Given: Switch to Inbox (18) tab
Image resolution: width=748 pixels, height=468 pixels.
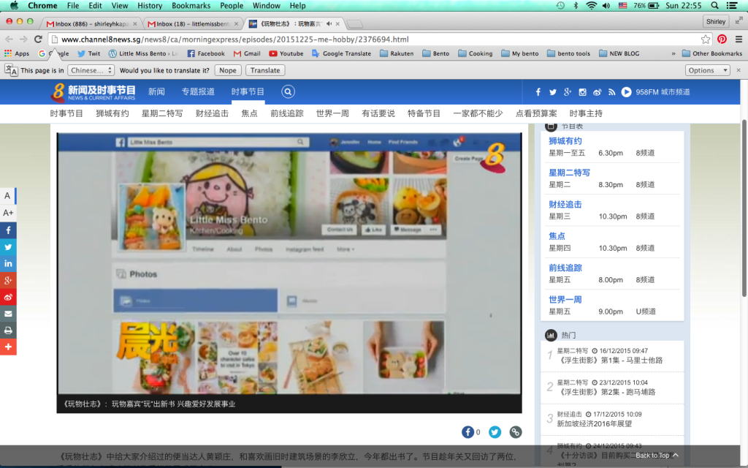Looking at the screenshot, I should click(192, 23).
